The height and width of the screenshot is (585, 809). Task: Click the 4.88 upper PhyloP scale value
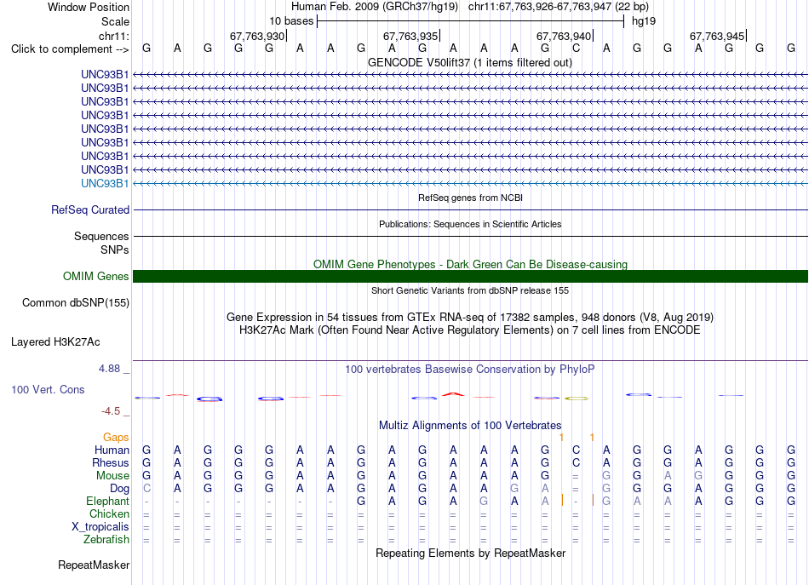[109, 369]
